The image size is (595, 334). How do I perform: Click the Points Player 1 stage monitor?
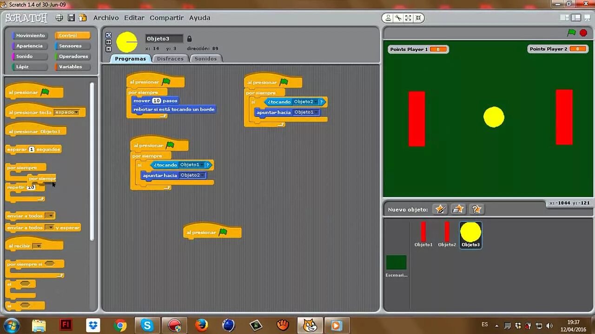(418, 49)
